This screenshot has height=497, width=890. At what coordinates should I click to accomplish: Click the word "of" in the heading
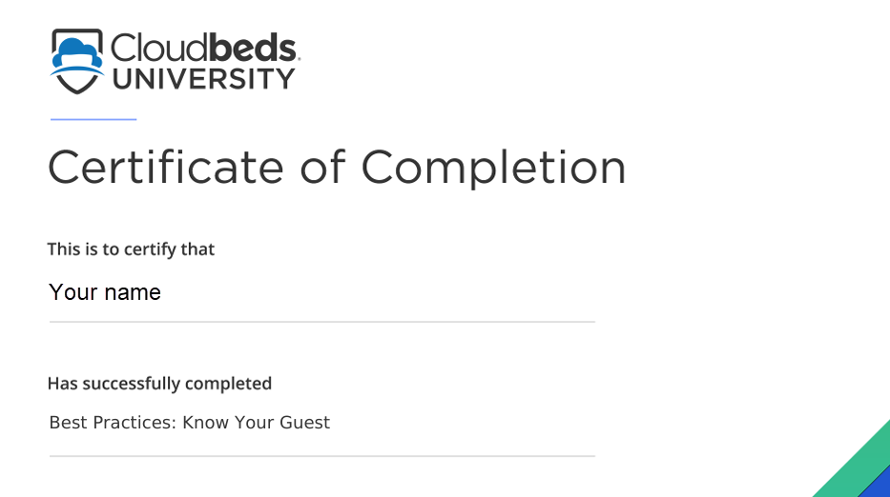tap(322, 166)
